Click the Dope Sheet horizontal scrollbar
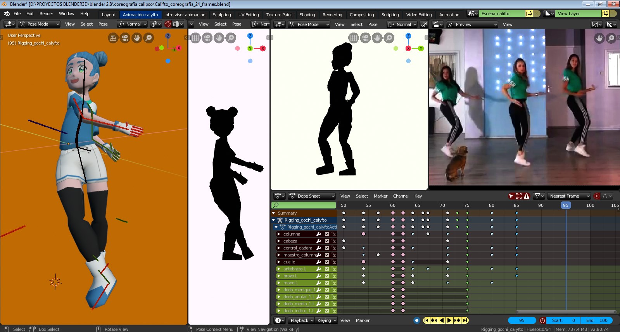The height and width of the screenshot is (332, 620). [566, 312]
